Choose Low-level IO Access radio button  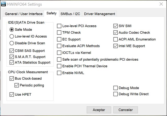point(11,36)
